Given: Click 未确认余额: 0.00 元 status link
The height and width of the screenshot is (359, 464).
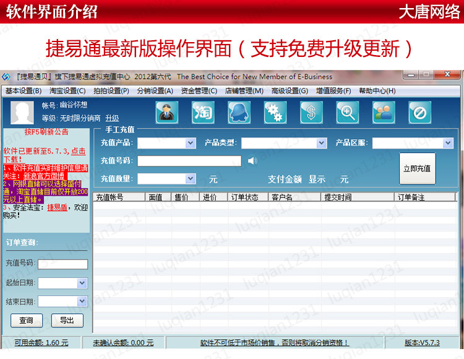Looking at the screenshot, I should pyautogui.click(x=123, y=343).
